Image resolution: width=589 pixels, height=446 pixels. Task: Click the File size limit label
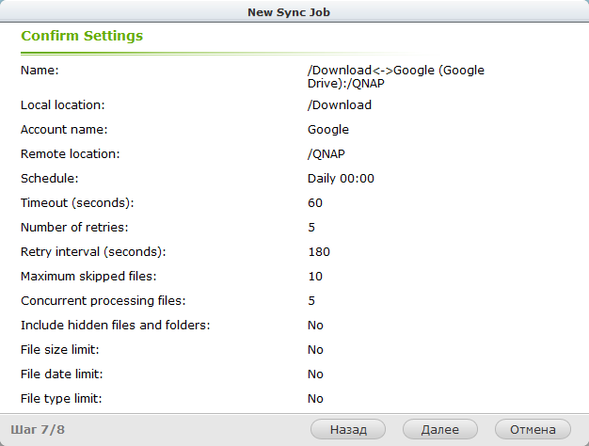[x=59, y=350]
